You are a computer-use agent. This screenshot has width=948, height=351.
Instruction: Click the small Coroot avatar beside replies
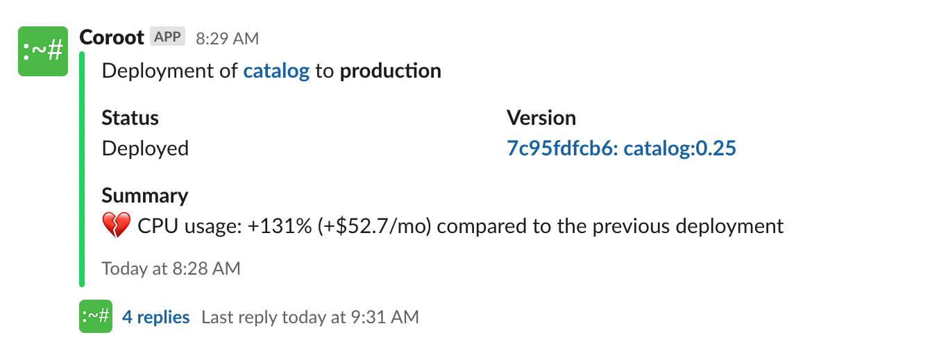96,317
